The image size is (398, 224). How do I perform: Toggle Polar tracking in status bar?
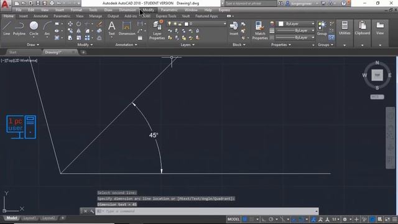(x=271, y=219)
